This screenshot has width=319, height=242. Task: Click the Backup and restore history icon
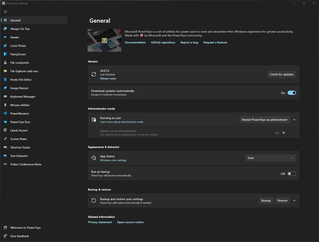[94, 201]
